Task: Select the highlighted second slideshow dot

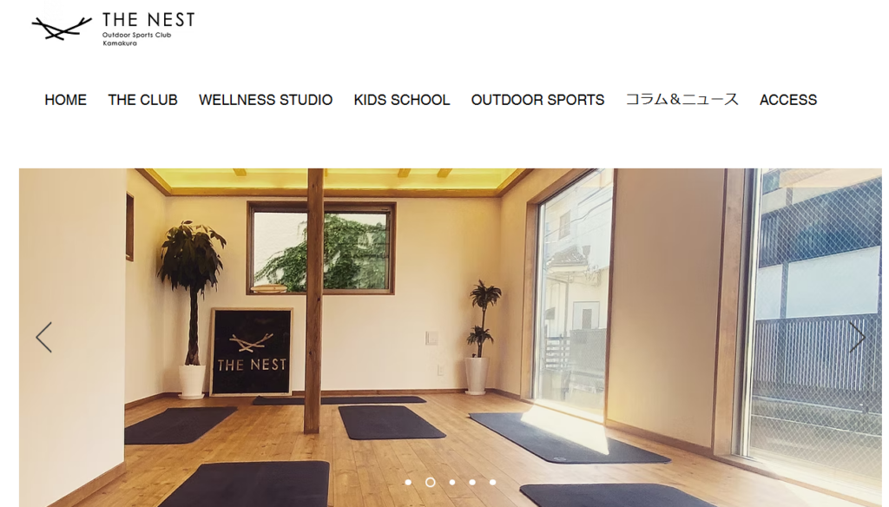Action: tap(431, 482)
